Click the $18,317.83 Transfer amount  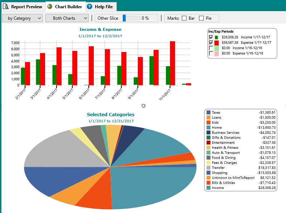coord(267,168)
